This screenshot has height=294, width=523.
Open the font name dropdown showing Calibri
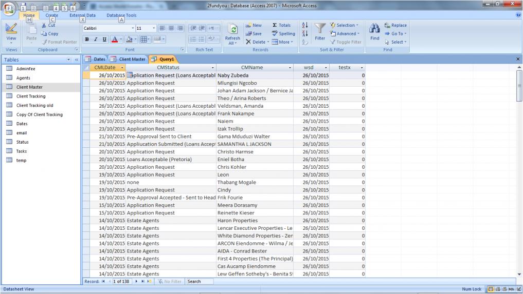pos(133,28)
